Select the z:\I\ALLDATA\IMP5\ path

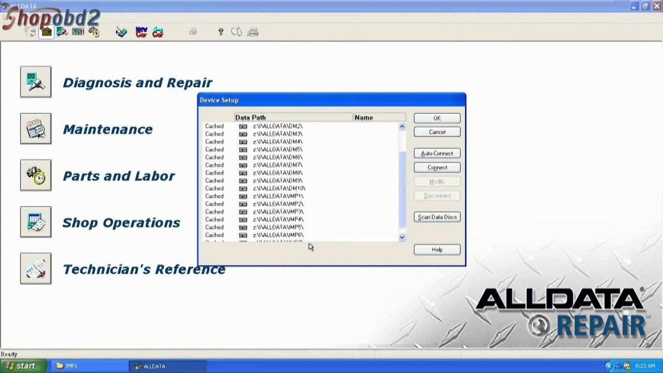coord(278,227)
